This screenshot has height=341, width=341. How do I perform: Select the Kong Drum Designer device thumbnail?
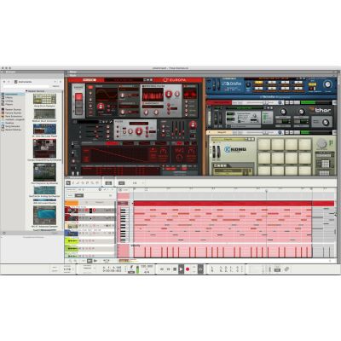tap(44, 99)
